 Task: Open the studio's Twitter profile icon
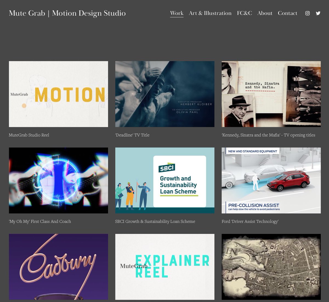coord(318,13)
